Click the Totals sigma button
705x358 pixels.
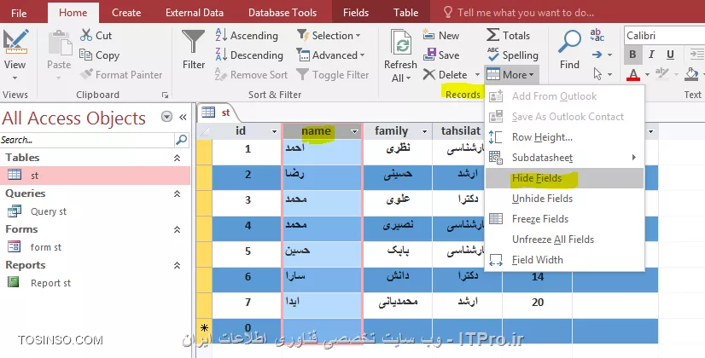tap(508, 36)
